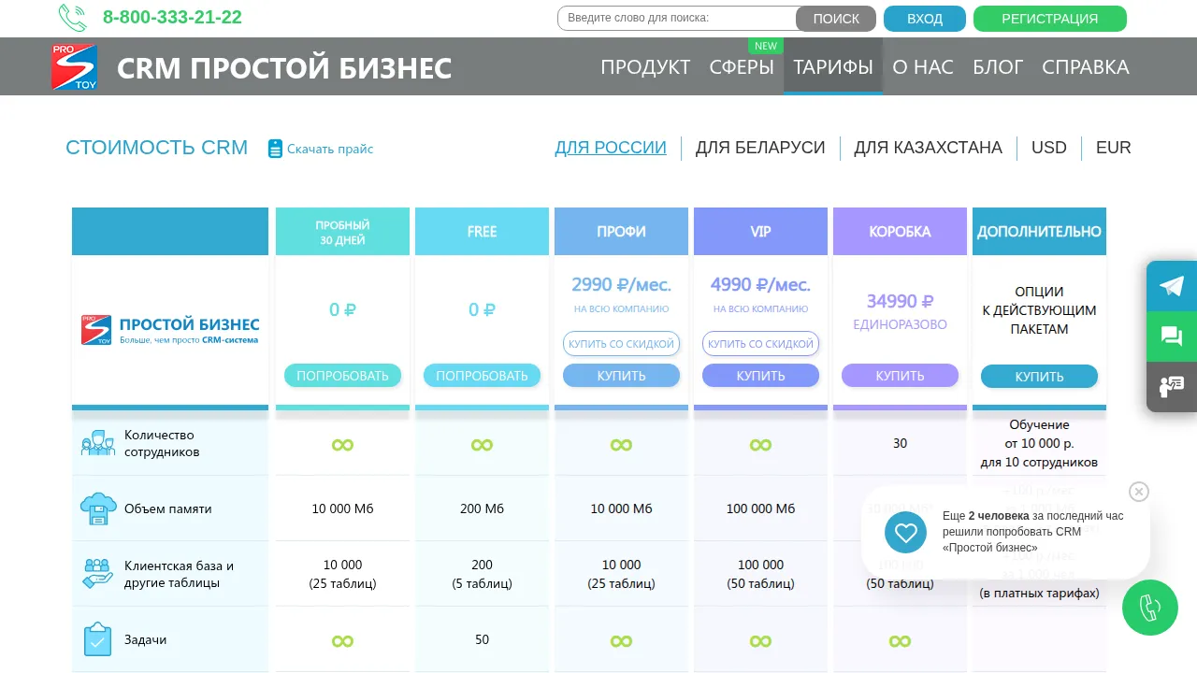This screenshot has height=673, width=1197.
Task: Click ПОПРОБОВАТЬ under the FREE plan
Action: click(482, 376)
